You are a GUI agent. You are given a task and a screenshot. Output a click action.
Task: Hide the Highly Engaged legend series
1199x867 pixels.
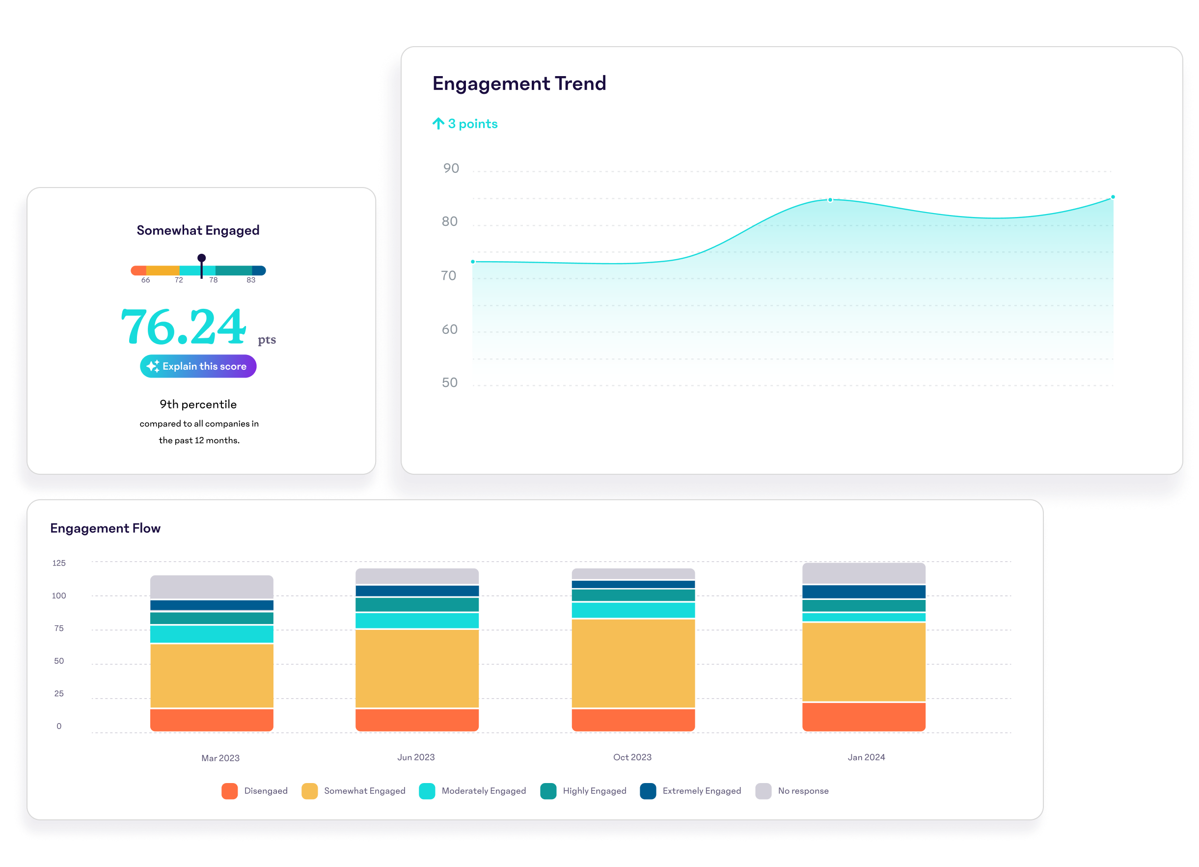[548, 791]
